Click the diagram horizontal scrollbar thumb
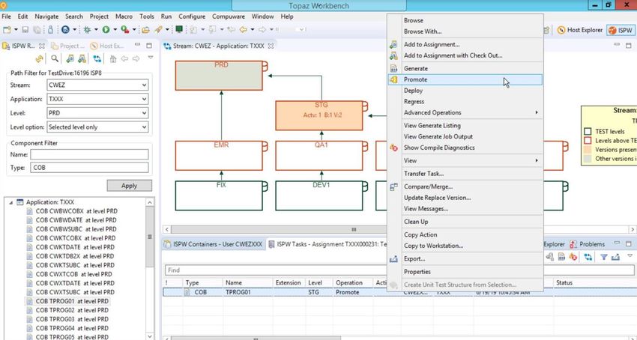This screenshot has width=637, height=340. tap(353, 229)
